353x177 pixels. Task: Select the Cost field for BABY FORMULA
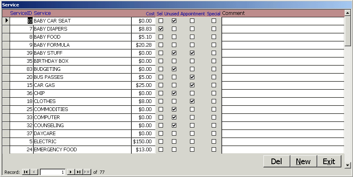point(143,45)
